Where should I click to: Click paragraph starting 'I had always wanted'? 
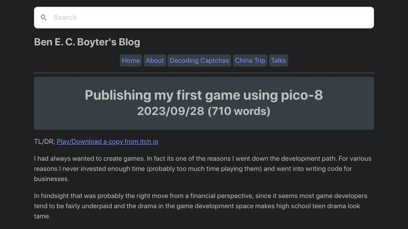(x=204, y=169)
